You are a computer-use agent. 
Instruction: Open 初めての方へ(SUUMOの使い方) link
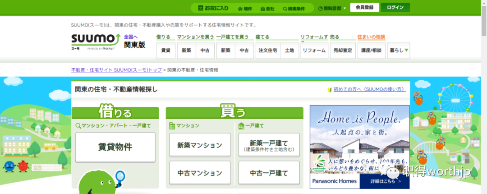pyautogui.click(x=370, y=89)
